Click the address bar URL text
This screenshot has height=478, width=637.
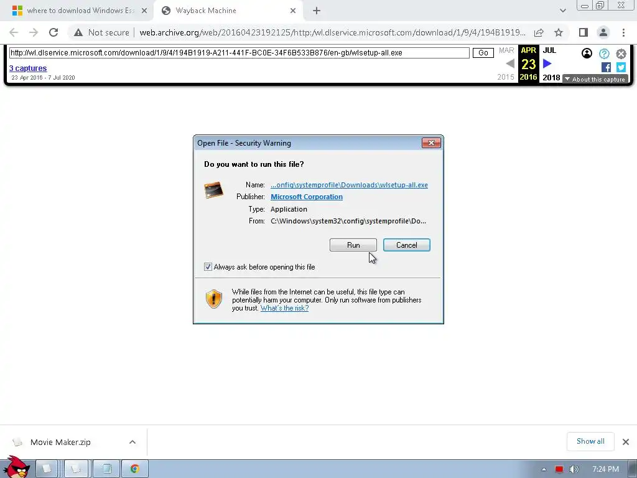click(332, 32)
